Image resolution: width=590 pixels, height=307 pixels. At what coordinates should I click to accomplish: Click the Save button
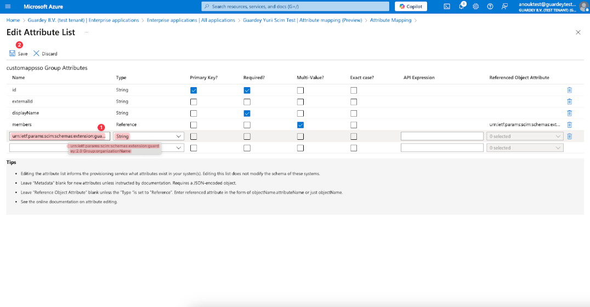tap(18, 54)
